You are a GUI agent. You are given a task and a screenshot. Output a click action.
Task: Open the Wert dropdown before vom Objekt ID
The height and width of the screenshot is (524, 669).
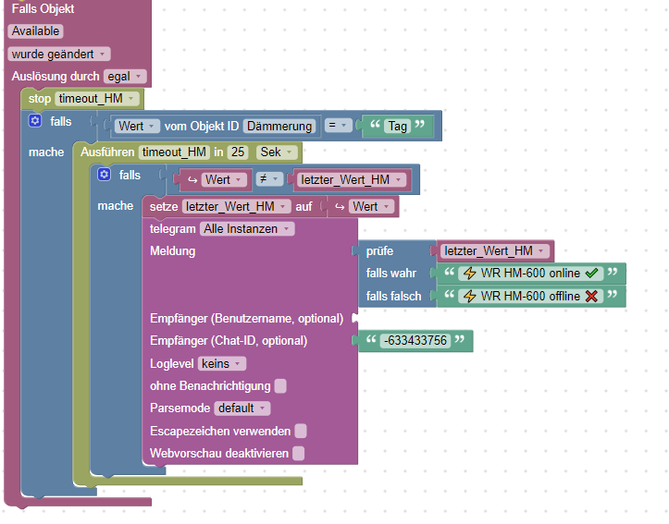click(x=137, y=126)
